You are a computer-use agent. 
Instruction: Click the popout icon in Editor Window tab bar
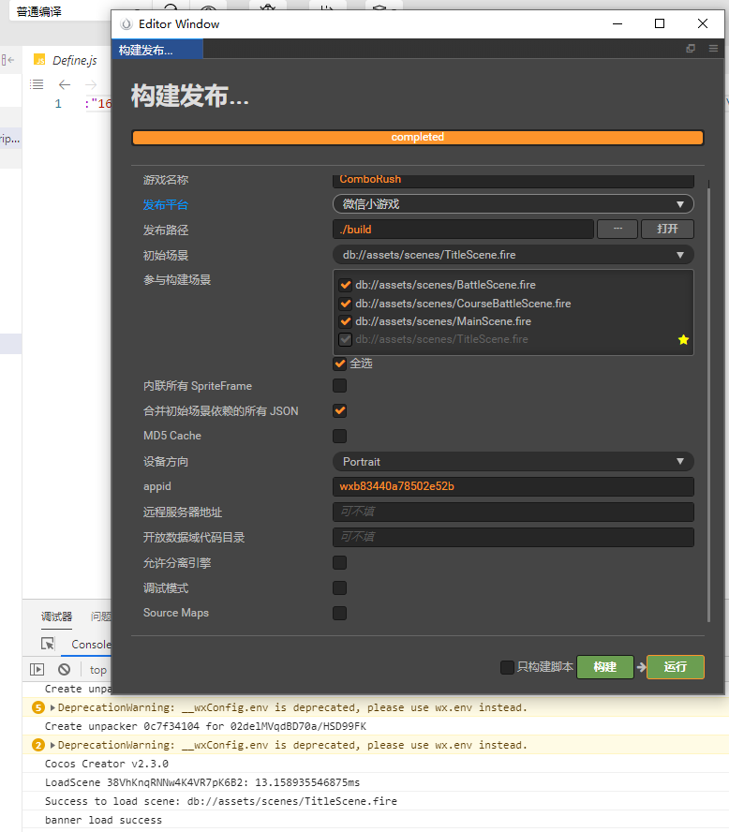691,49
